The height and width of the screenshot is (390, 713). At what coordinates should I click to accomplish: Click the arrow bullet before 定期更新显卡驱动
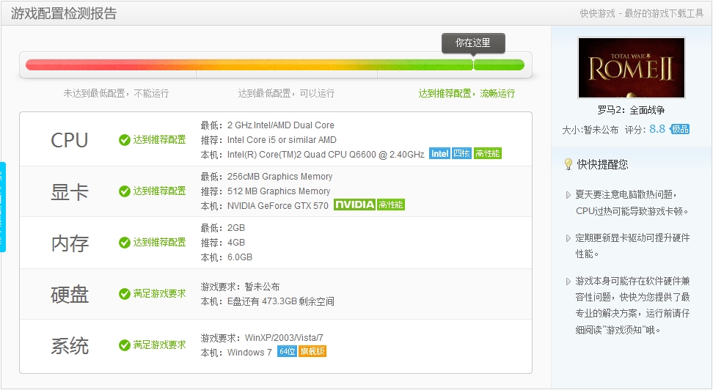click(568, 238)
